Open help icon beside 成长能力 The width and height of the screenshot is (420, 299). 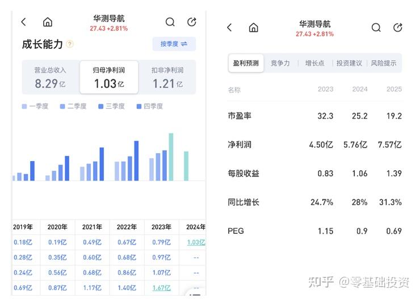pos(70,44)
